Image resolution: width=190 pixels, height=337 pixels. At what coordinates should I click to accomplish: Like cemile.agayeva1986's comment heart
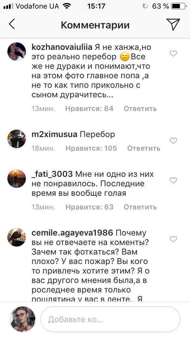coord(173,239)
